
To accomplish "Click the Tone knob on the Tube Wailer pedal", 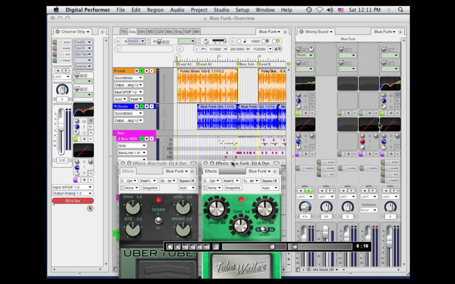I will [240, 225].
